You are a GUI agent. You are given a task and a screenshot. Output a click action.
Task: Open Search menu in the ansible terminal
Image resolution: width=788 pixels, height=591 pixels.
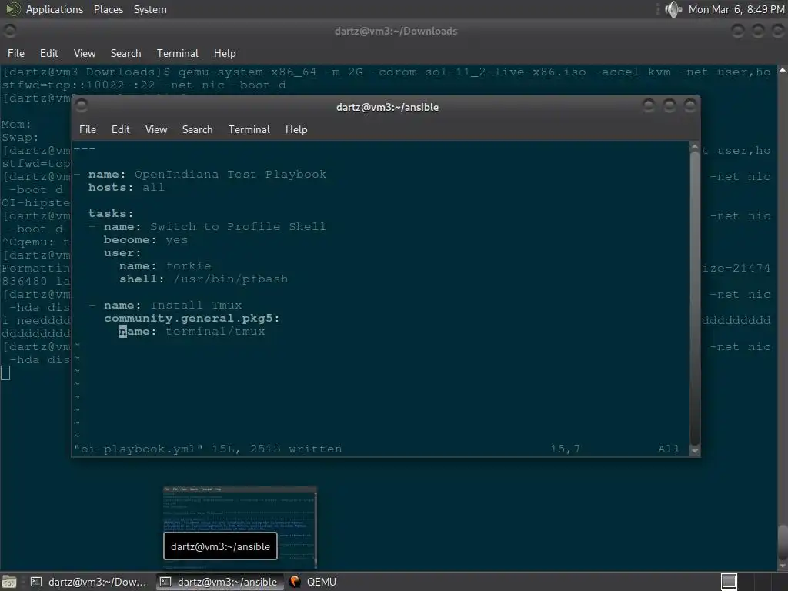coord(198,129)
